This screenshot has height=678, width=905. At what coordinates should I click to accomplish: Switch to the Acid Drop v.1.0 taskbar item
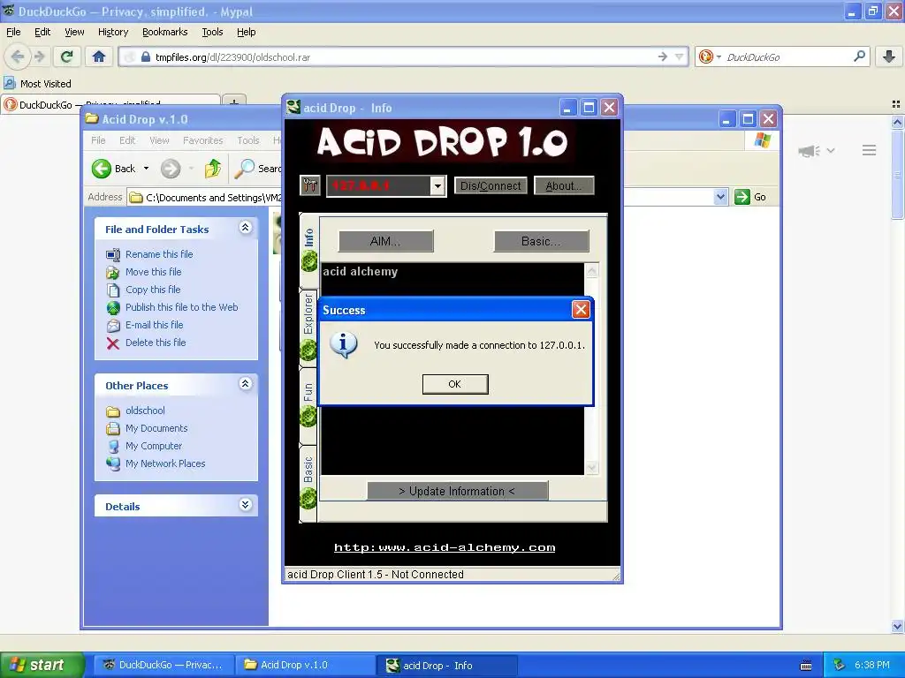pyautogui.click(x=305, y=665)
